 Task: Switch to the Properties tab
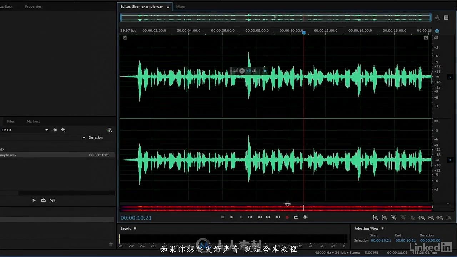tap(33, 7)
